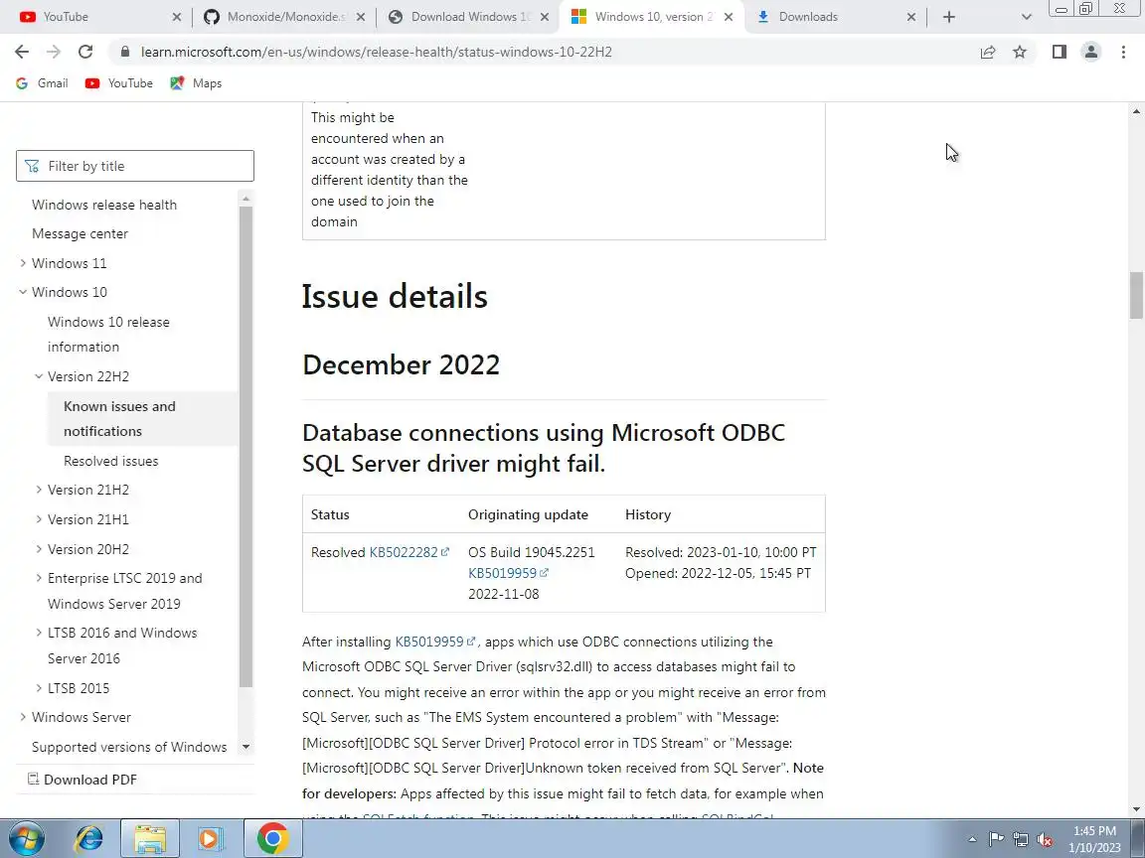Click the page scrollbar down arrow

pos(1136,809)
